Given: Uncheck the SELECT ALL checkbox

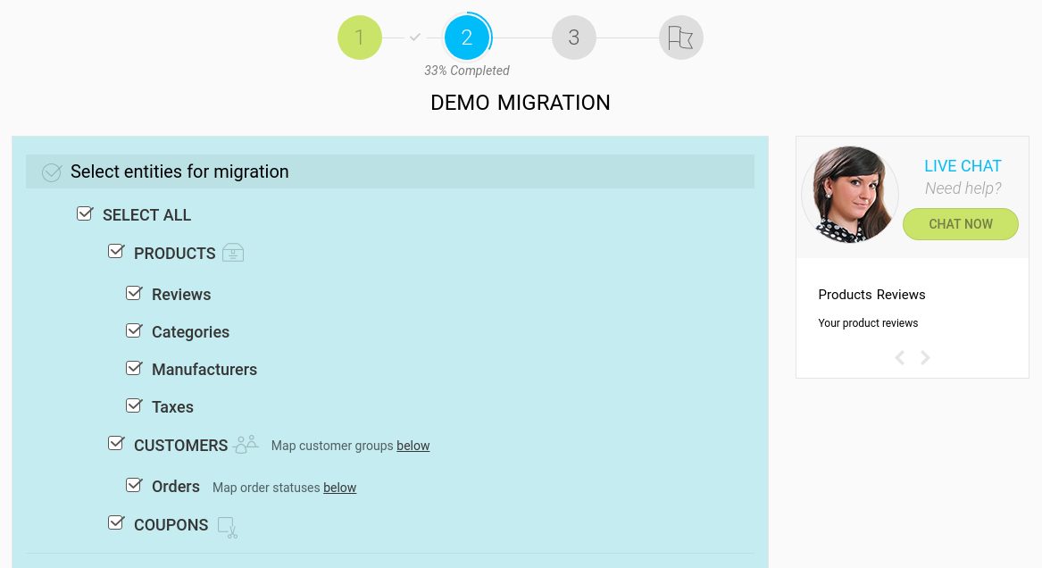Looking at the screenshot, I should point(85,214).
